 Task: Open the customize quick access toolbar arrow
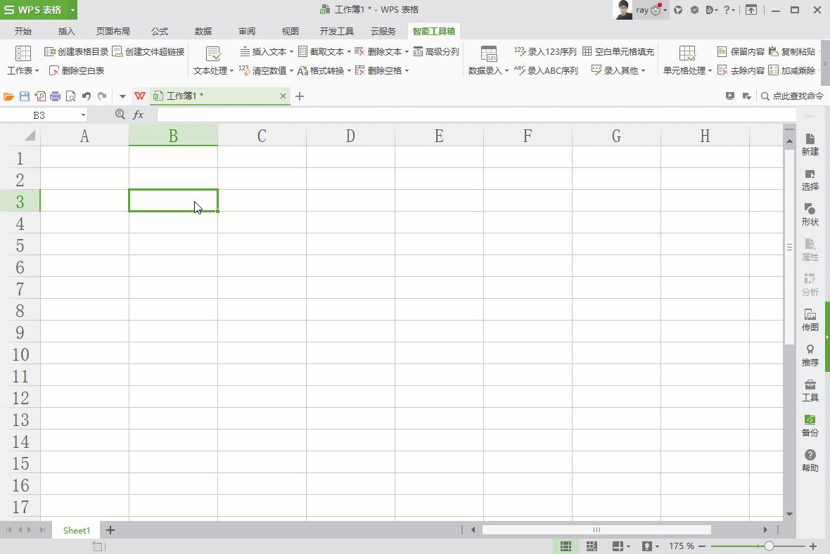click(122, 96)
